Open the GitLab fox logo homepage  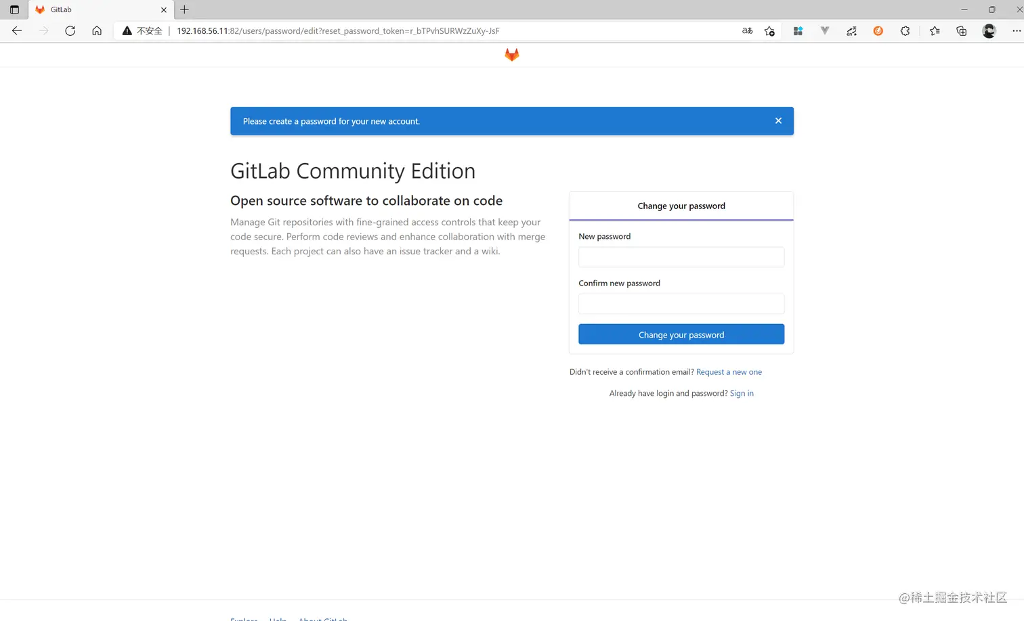[x=511, y=55]
